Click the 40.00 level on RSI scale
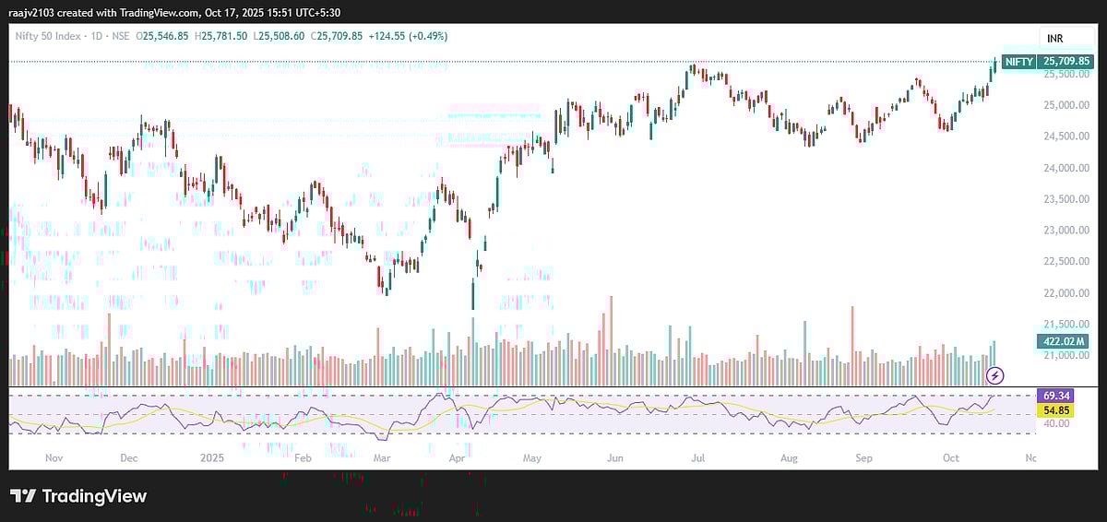The width and height of the screenshot is (1107, 522). [1057, 423]
